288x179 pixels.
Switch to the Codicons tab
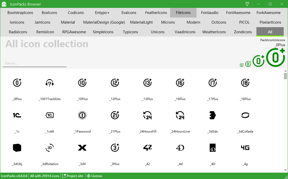pos(76,13)
